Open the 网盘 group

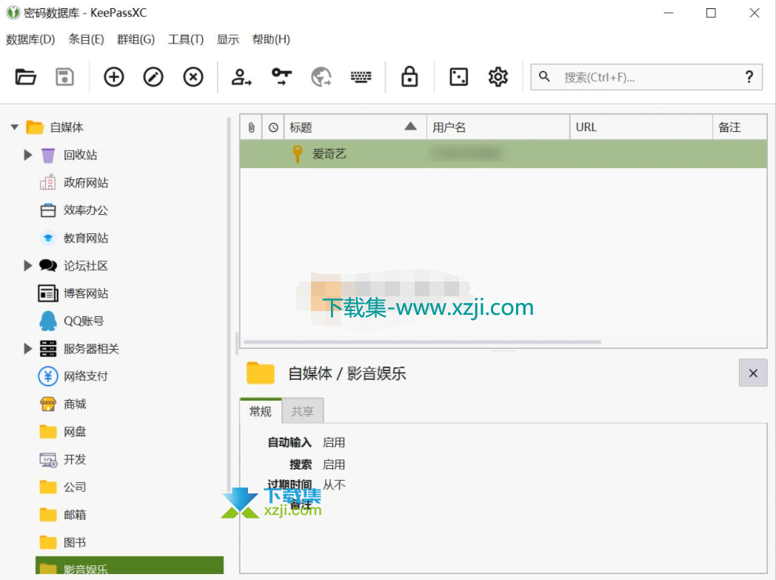click(75, 432)
